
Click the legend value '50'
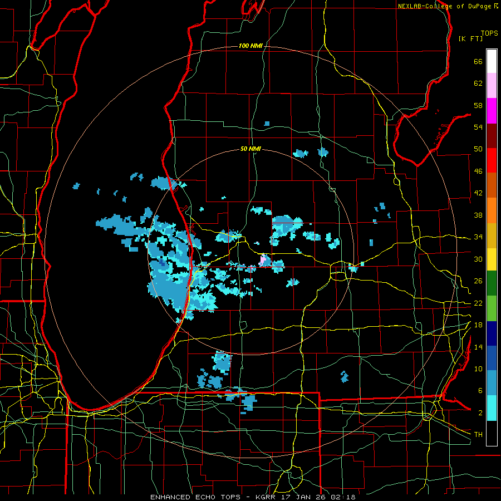coord(478,149)
